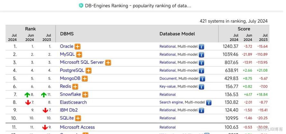Screen dimensions: 286x134
Task: Open the Microsoft Access link
Action: (x=77, y=127)
